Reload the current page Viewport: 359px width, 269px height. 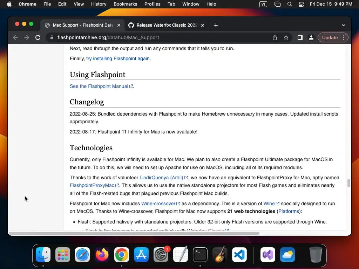pyautogui.click(x=38, y=37)
